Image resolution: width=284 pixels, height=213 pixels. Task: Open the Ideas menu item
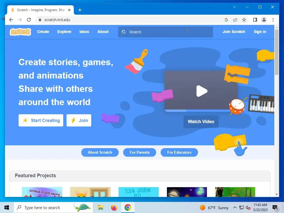pos(84,32)
